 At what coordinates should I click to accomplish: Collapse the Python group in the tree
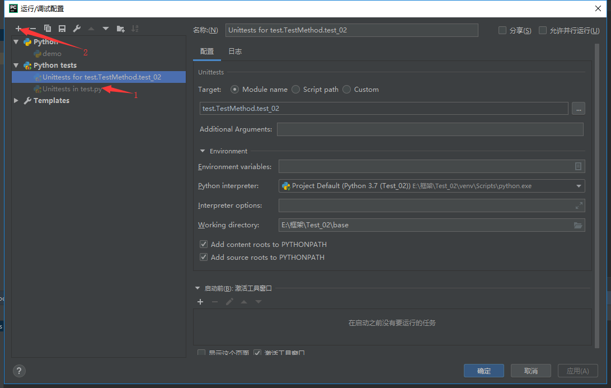click(16, 42)
